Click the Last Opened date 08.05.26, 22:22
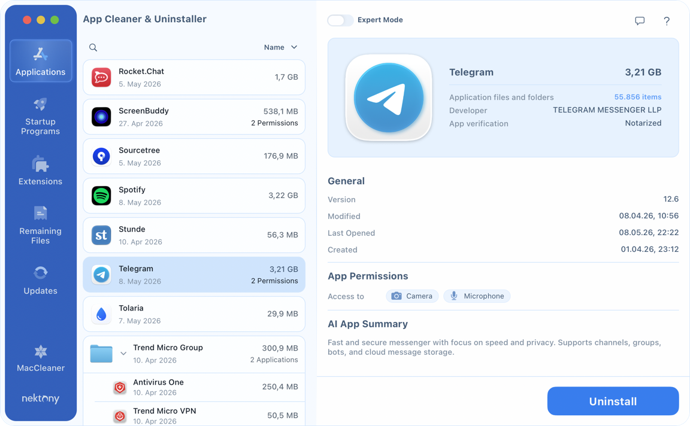Screen dimensions: 690x426 (x=649, y=233)
